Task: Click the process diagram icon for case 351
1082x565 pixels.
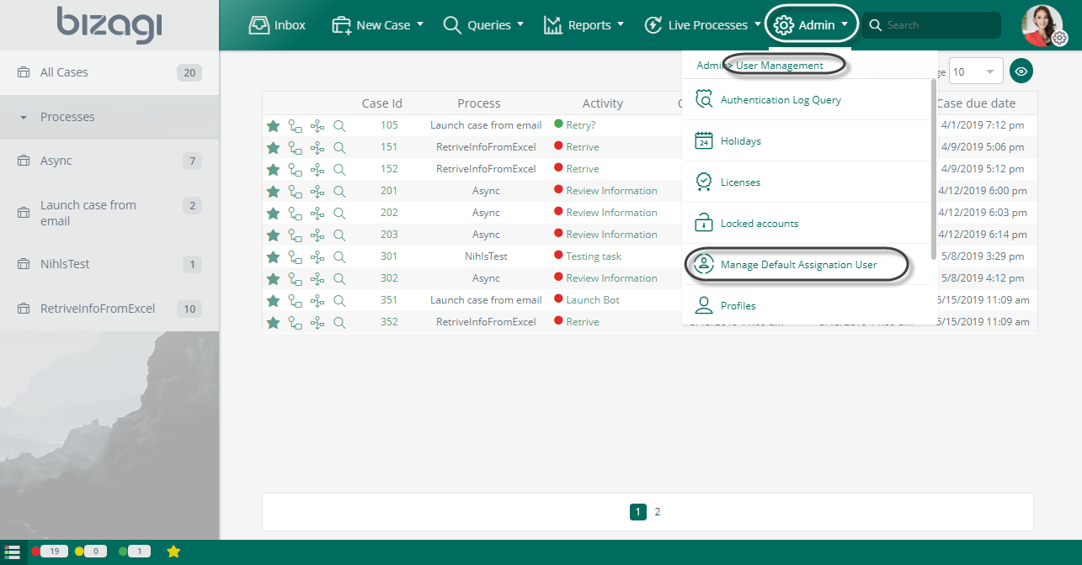Action: click(317, 300)
